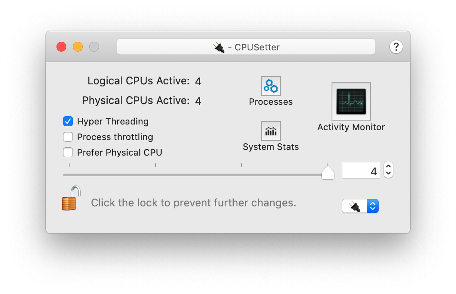Click the open padlock to lock changes

pos(71,198)
